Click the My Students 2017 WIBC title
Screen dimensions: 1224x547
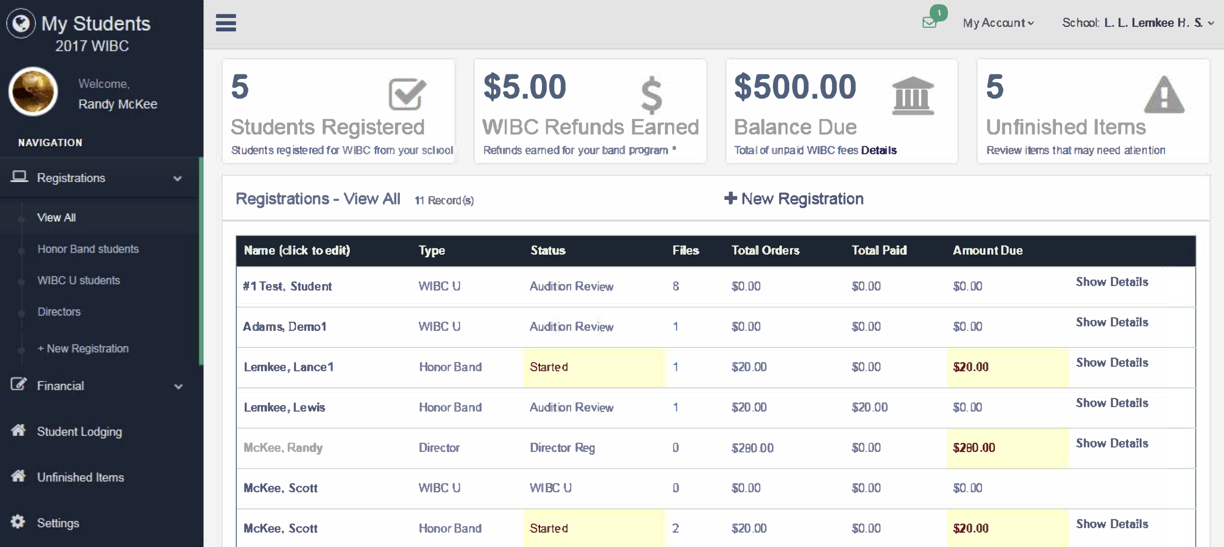(x=95, y=34)
